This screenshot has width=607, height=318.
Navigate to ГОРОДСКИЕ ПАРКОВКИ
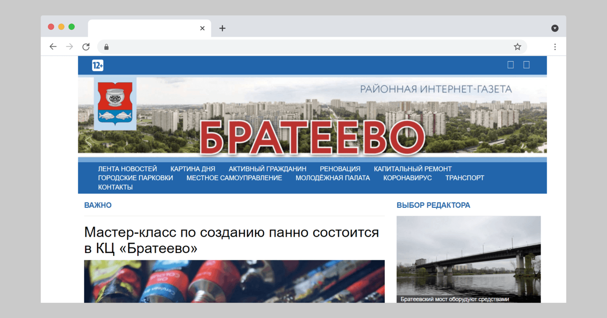pyautogui.click(x=135, y=178)
